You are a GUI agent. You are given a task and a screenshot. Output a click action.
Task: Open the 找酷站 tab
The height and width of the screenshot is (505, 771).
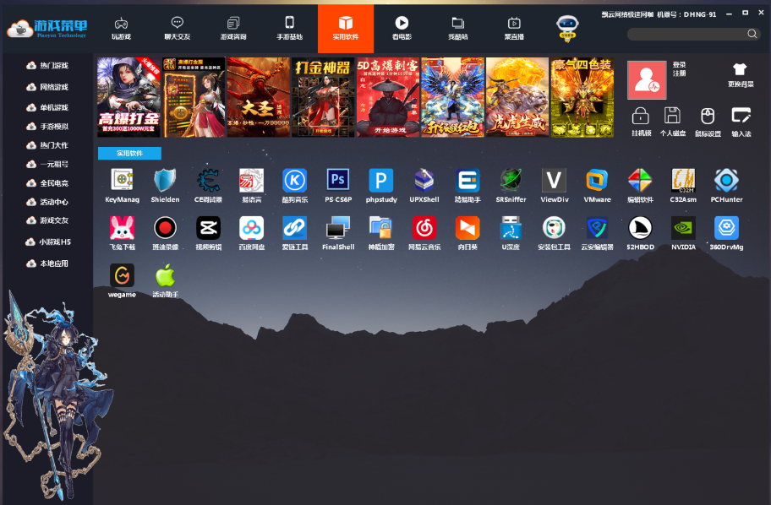tap(458, 29)
